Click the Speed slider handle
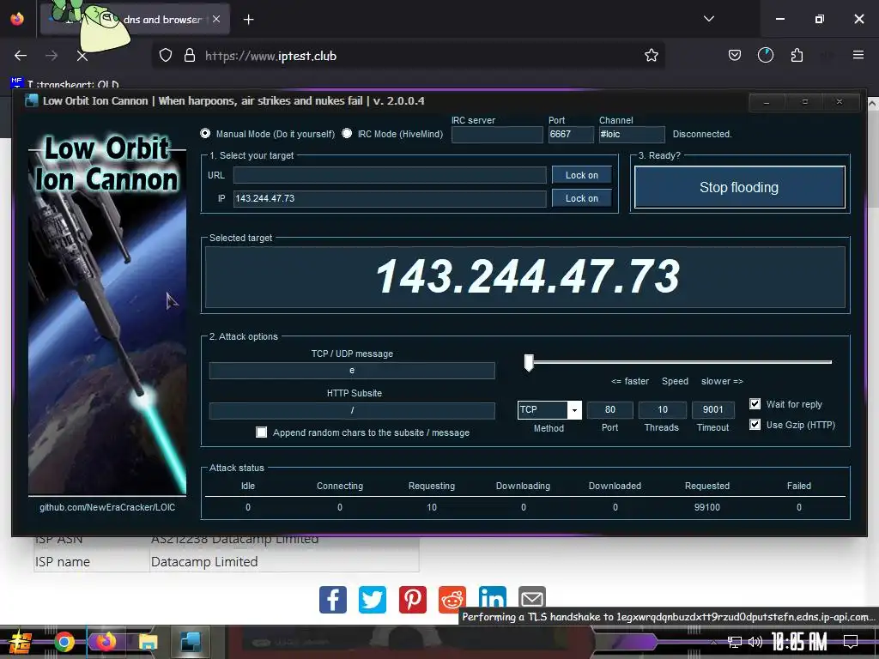This screenshot has height=659, width=879. click(x=529, y=363)
